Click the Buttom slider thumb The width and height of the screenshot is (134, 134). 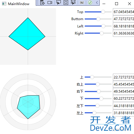pos(98,19)
